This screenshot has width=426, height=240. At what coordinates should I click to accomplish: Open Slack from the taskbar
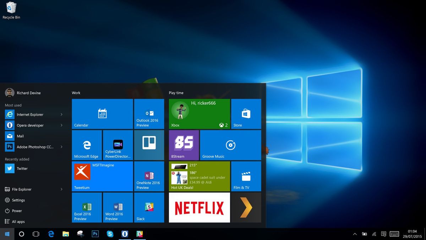point(140,234)
